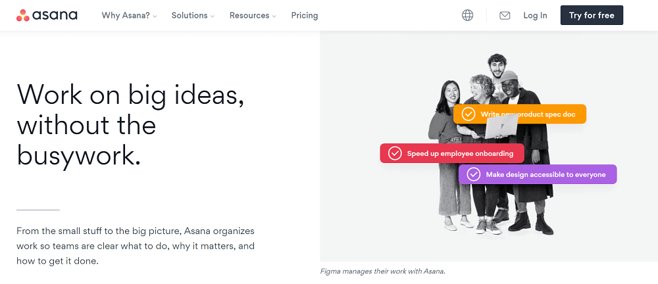Image resolution: width=658 pixels, height=284 pixels.
Task: Click the Log In link
Action: coord(535,16)
